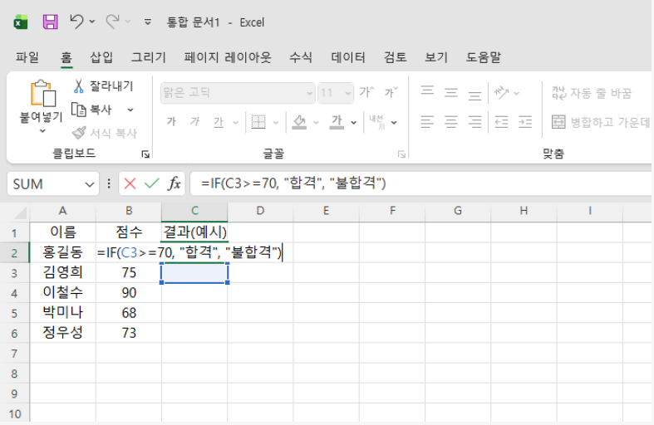Viewport: 654px width, 425px height.
Task: Click Cut (잘라내기) scissors button
Action: point(103,85)
